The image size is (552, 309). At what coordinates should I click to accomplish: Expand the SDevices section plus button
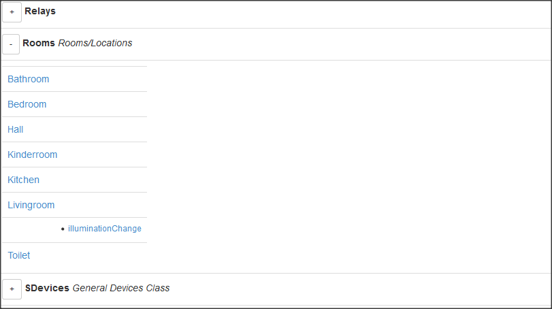(x=12, y=289)
